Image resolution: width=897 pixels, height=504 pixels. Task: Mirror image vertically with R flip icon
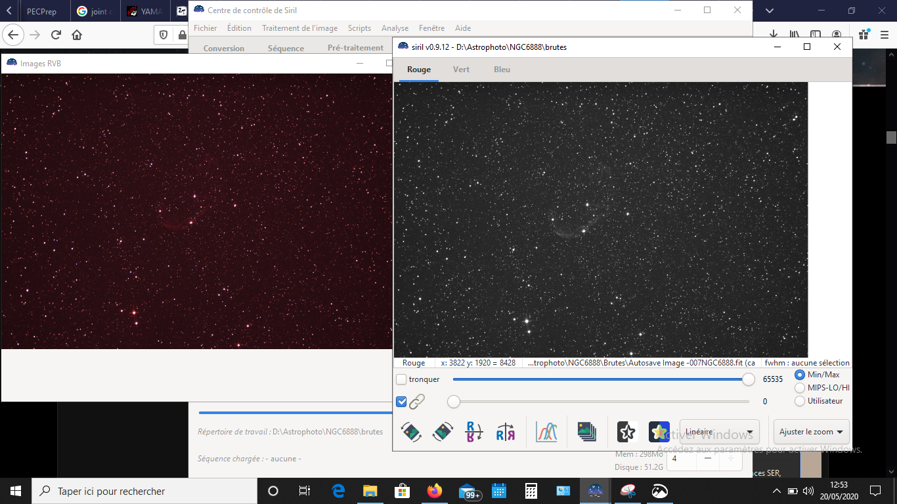point(473,432)
